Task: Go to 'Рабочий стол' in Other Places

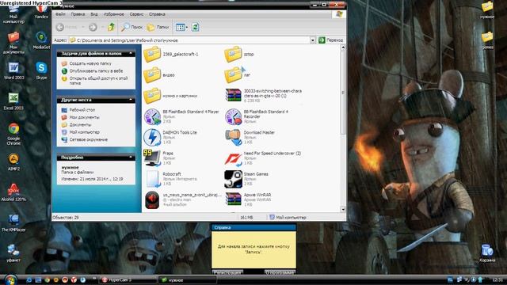Action: click(82, 110)
